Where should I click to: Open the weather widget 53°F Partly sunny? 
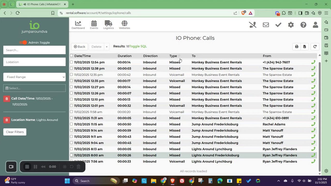(15, 181)
